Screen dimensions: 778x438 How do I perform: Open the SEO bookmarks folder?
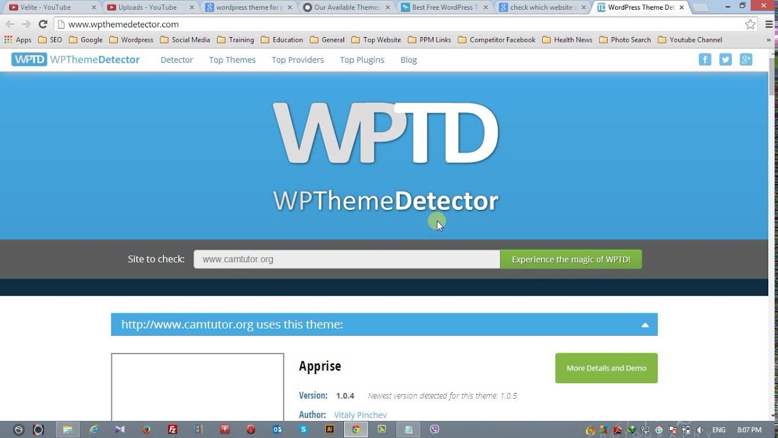50,40
